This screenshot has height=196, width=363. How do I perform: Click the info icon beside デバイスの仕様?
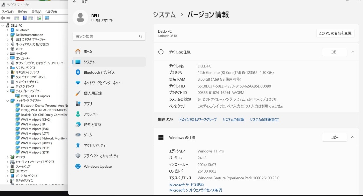pyautogui.click(x=161, y=52)
